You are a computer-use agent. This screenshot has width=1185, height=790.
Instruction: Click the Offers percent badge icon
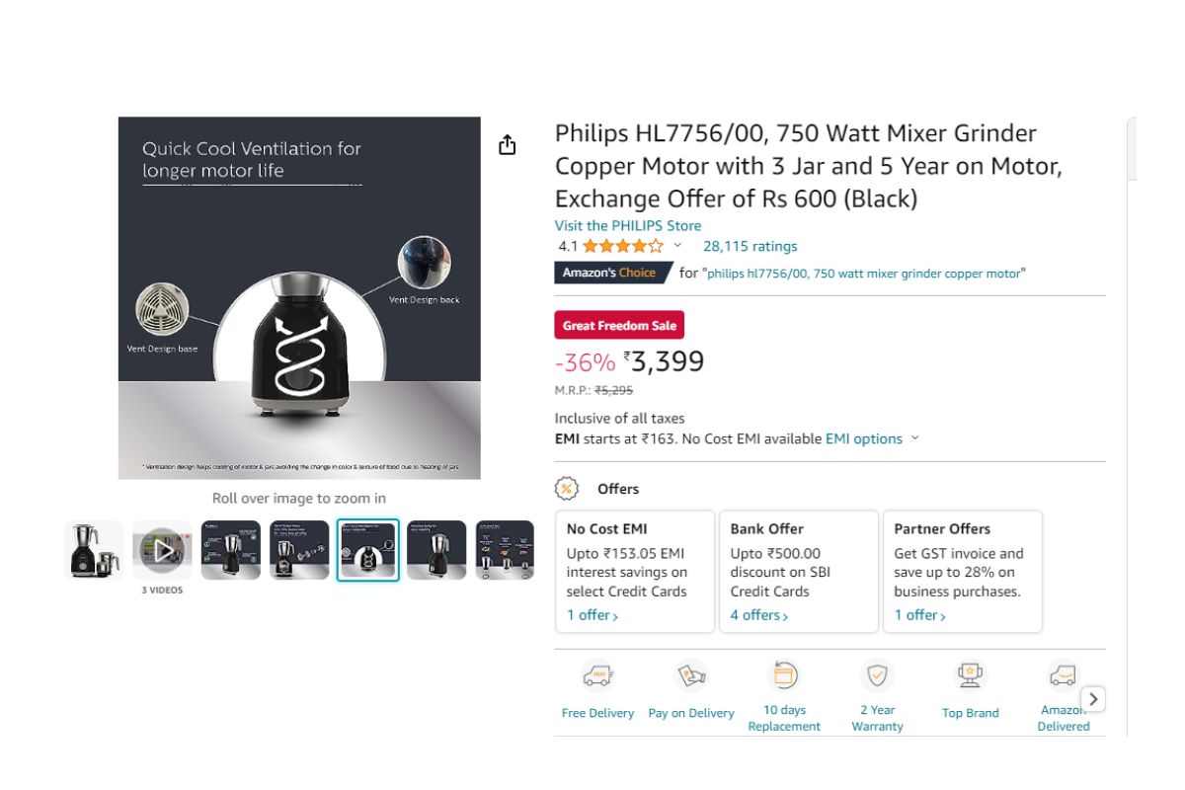click(567, 489)
